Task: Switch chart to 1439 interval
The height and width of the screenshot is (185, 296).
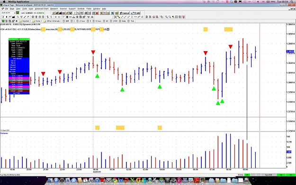Action: [x=114, y=21]
